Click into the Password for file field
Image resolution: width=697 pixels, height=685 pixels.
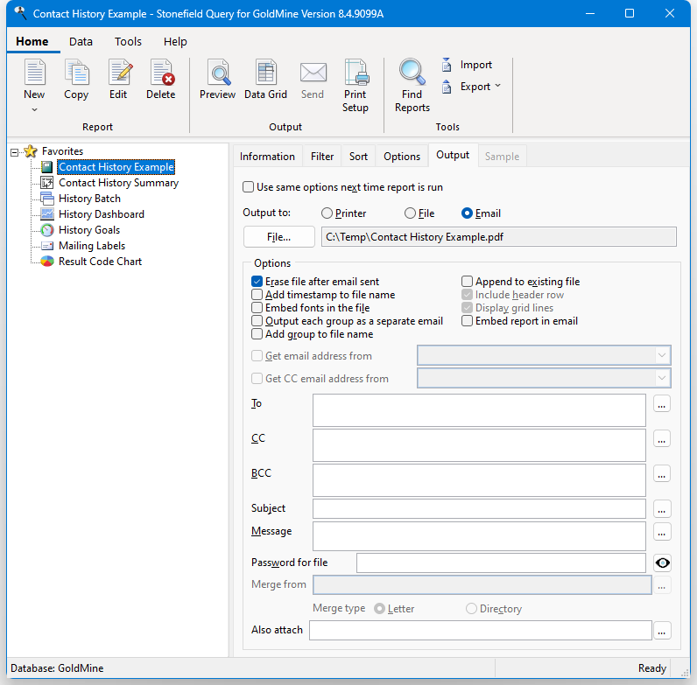click(501, 563)
